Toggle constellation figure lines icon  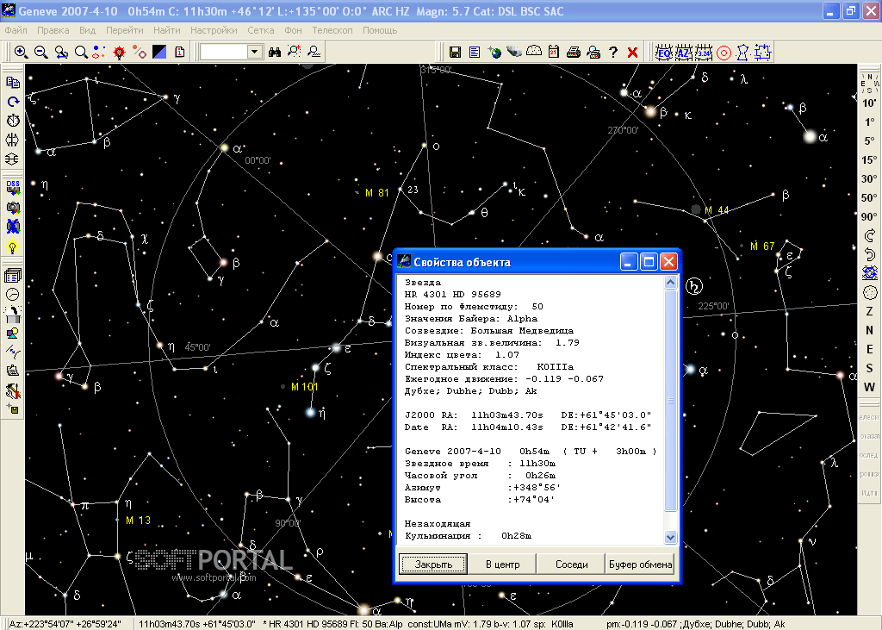743,52
